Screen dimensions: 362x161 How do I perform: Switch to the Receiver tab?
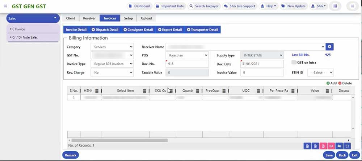point(89,18)
